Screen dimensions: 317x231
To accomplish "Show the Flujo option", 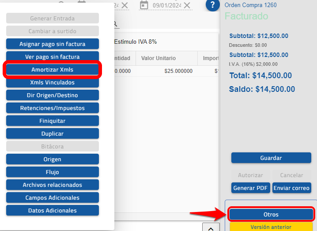I will (x=53, y=172).
